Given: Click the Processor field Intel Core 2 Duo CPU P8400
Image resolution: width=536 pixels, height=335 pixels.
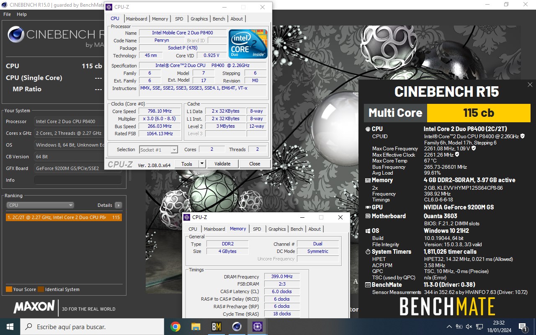Looking at the screenshot, I should (69, 121).
